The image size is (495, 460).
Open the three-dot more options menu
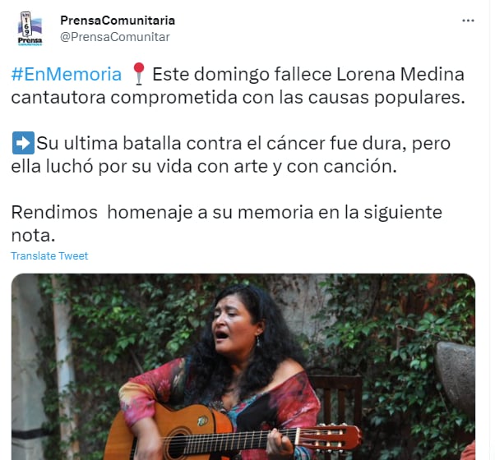coord(468,21)
